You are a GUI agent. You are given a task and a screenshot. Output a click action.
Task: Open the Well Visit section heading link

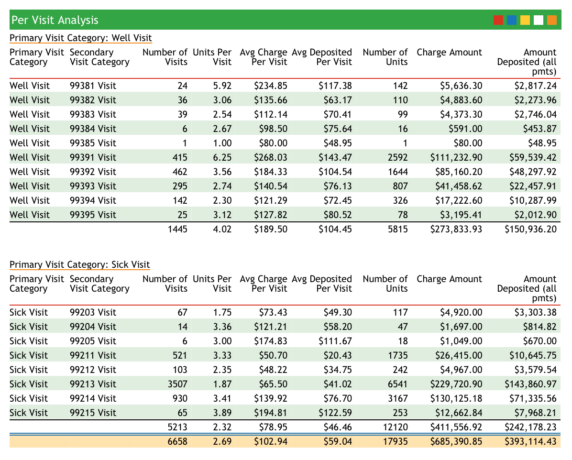click(80, 38)
